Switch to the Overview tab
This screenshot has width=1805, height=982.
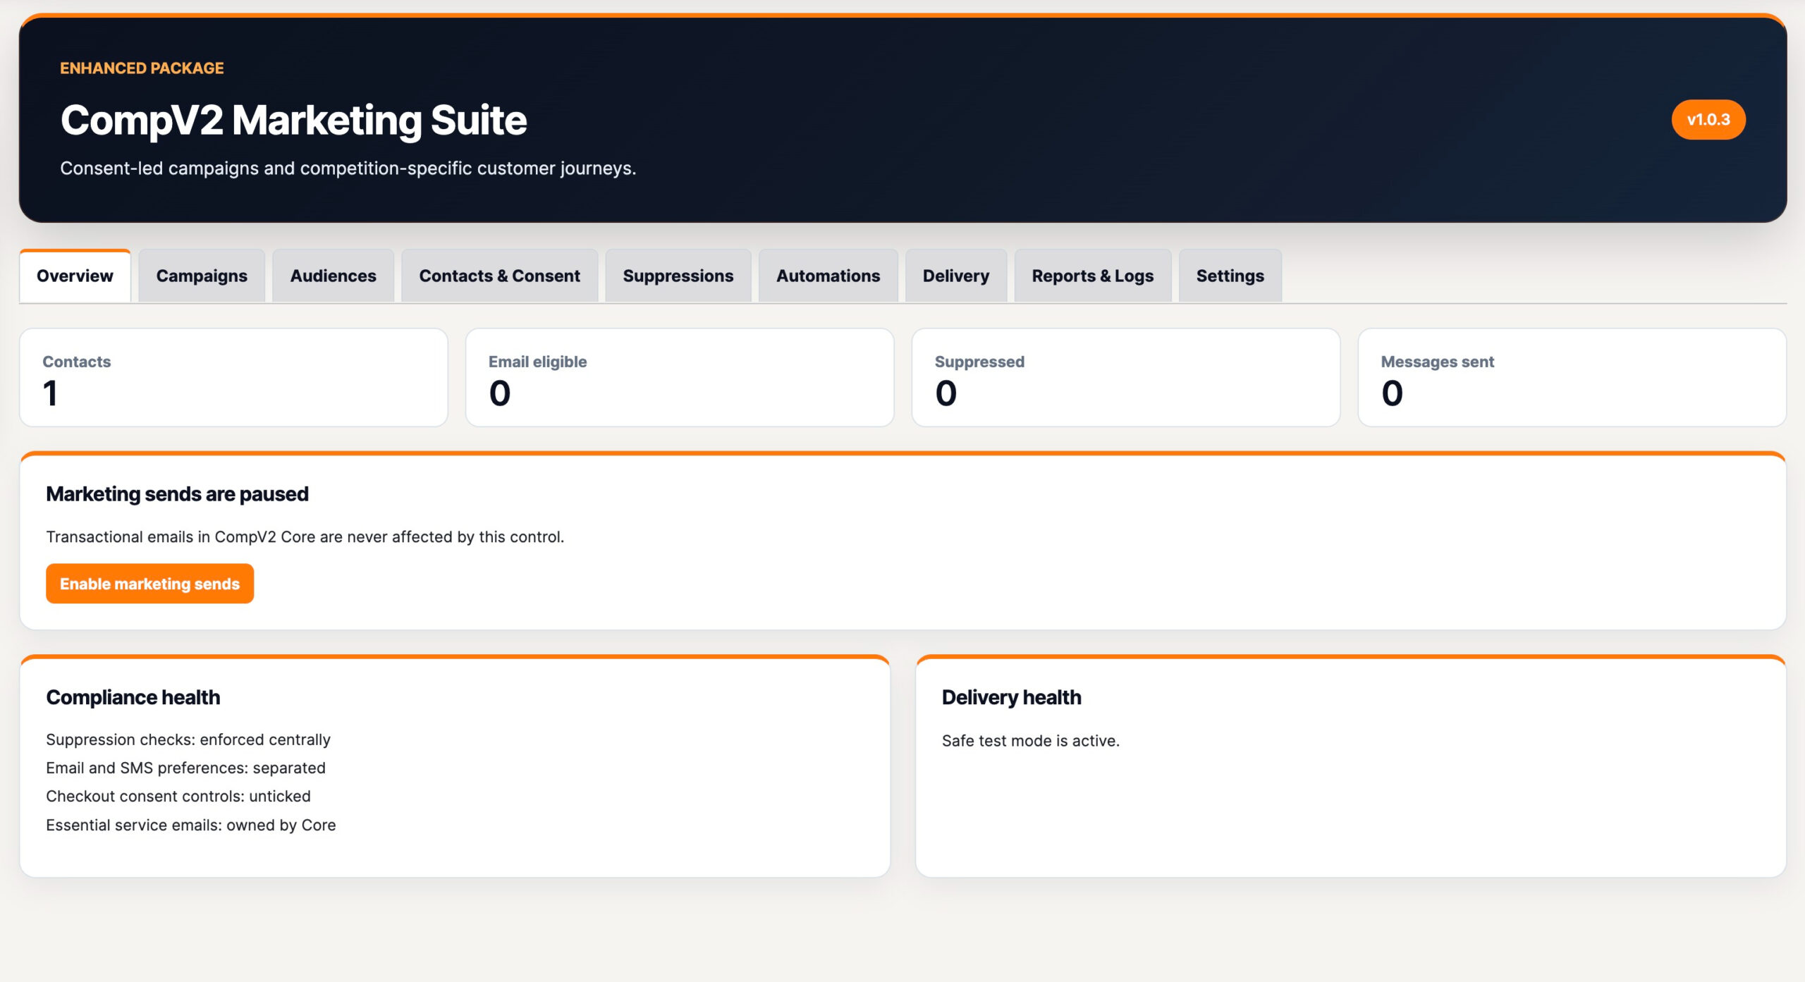pyautogui.click(x=75, y=276)
